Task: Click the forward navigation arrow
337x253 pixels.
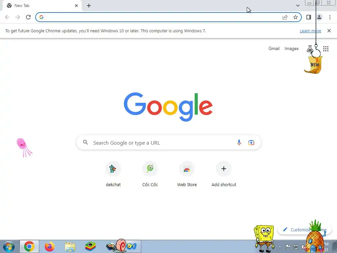Action: tap(18, 17)
